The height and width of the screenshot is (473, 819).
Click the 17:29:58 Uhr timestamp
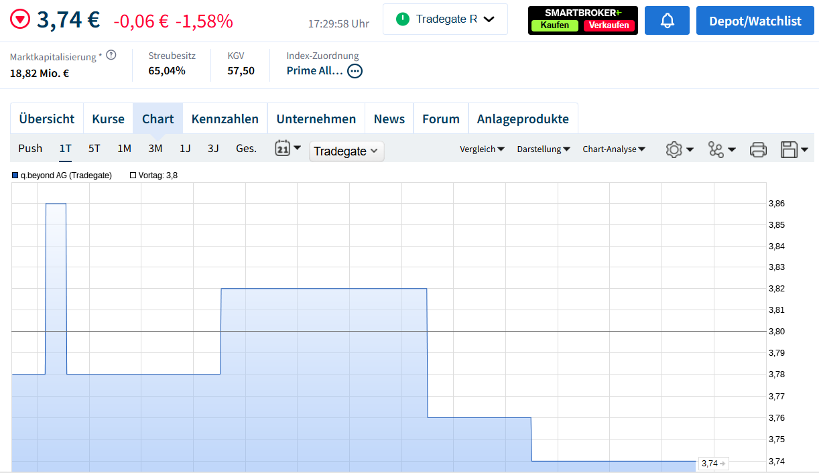pyautogui.click(x=338, y=23)
